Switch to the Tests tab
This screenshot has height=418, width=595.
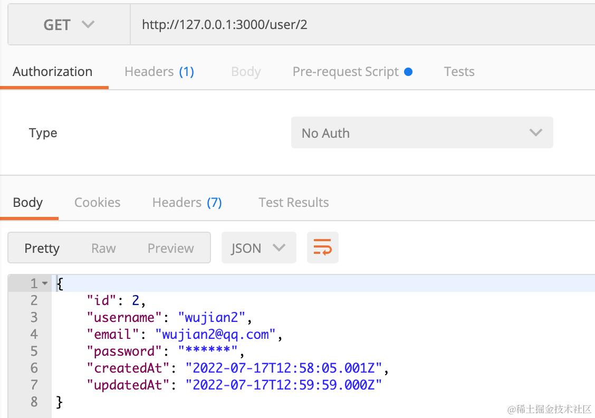pos(459,72)
